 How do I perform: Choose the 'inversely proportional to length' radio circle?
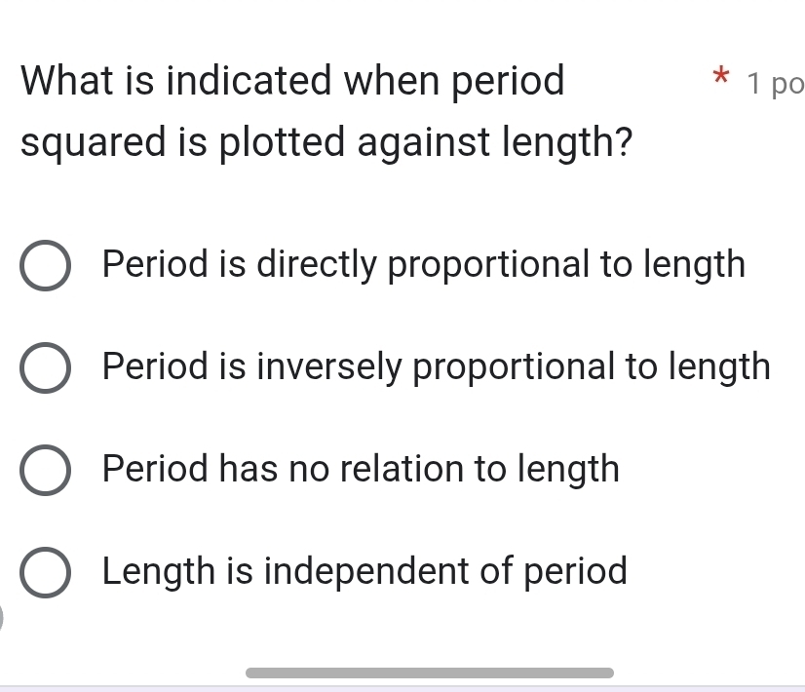[45, 368]
